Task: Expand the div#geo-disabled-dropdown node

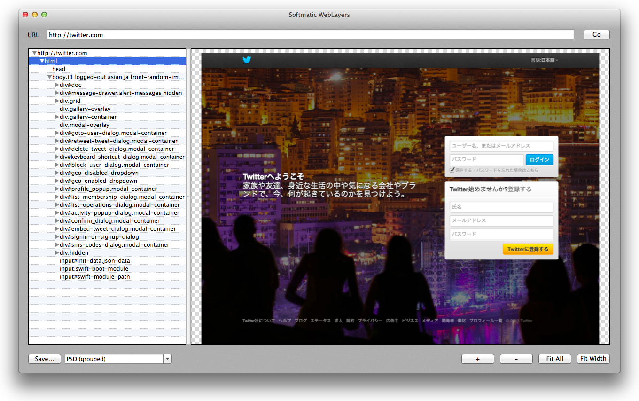Action: point(57,173)
